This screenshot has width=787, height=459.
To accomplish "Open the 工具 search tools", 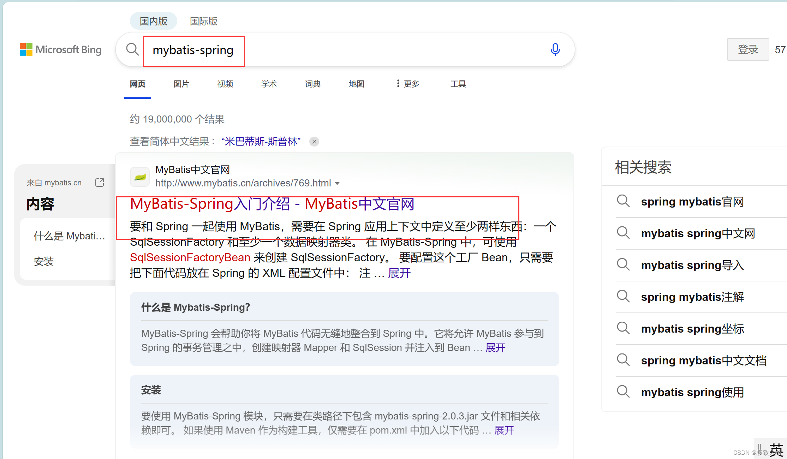I will (x=458, y=84).
